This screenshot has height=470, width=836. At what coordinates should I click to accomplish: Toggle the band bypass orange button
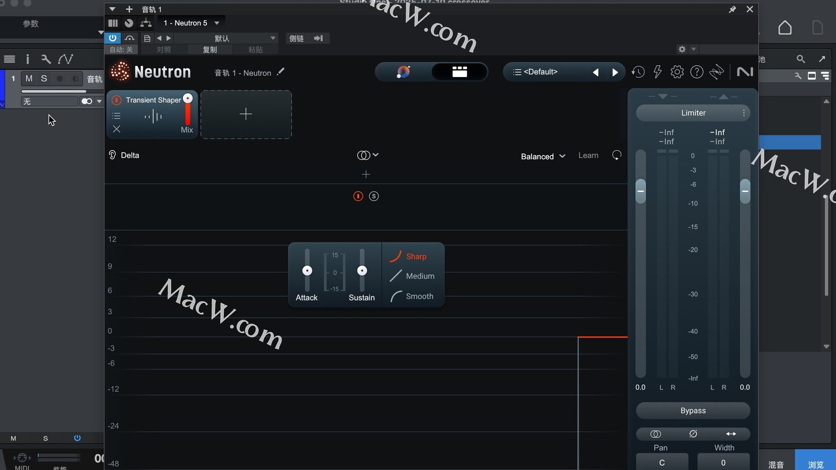point(358,196)
